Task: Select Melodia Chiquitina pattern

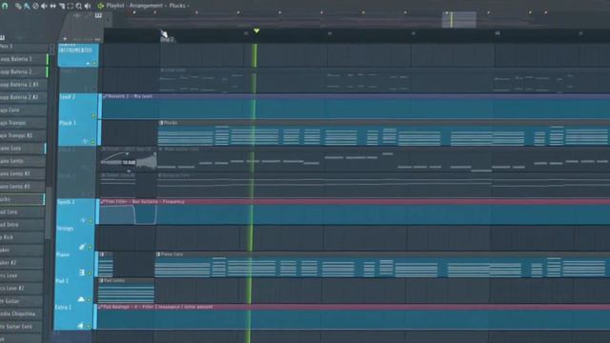Action: [21, 313]
